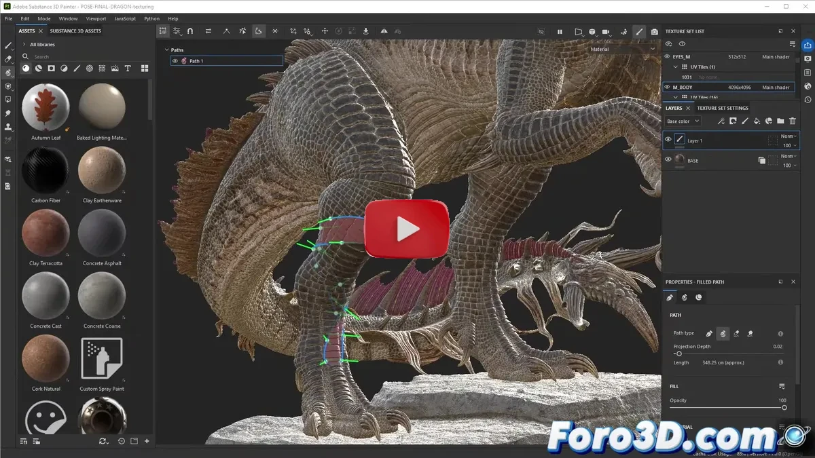Hide the M_BODY texture set
The image size is (815, 458).
(667, 88)
